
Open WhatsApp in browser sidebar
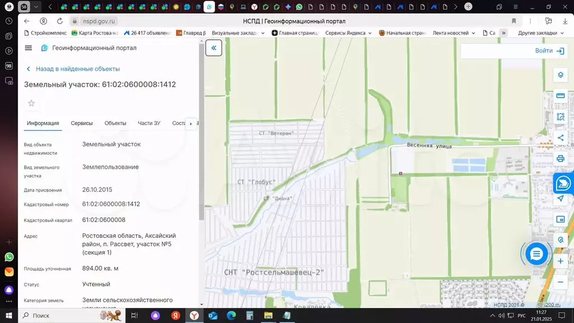(9, 257)
